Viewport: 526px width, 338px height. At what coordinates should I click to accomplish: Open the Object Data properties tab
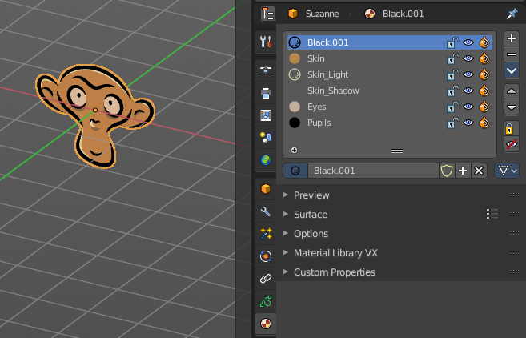tap(266, 301)
